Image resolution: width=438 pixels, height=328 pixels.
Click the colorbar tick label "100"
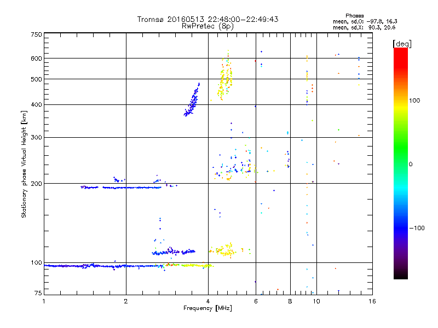(x=414, y=101)
